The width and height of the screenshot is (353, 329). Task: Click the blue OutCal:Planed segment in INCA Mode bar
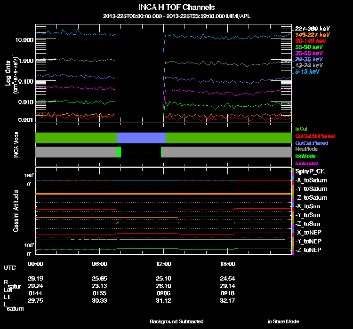(141, 138)
